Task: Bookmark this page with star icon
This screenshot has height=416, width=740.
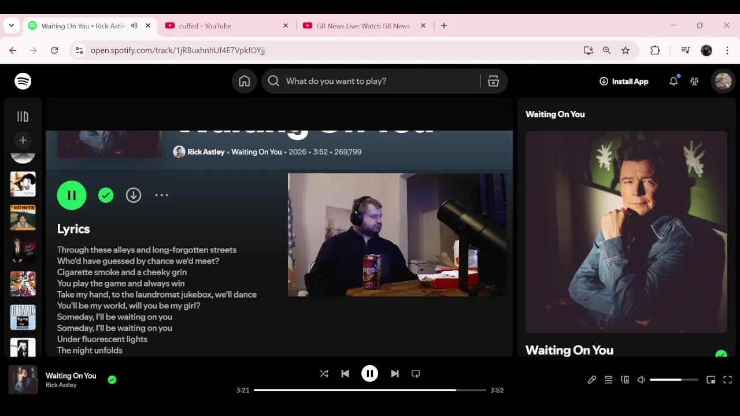Action: coord(626,50)
